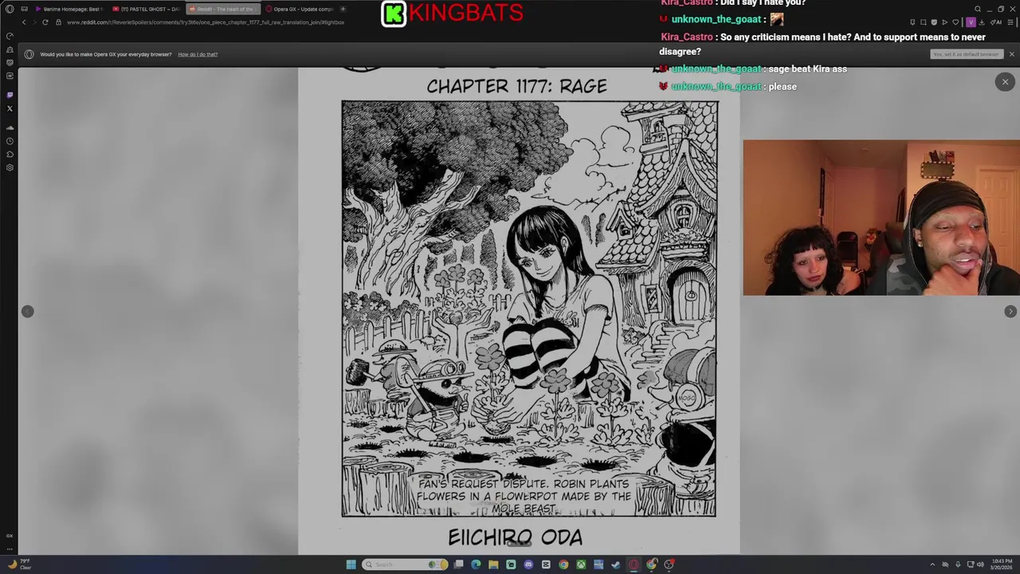Take a snapshot with capture tool

(x=924, y=22)
